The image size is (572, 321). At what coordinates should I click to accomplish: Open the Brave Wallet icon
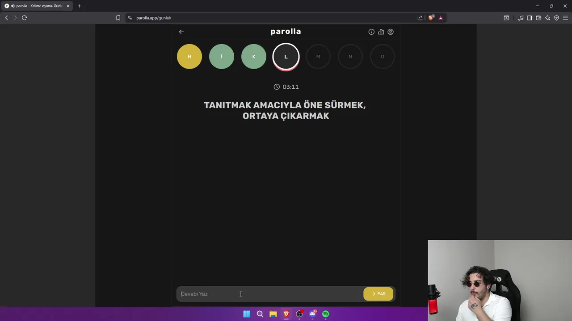[x=538, y=18]
